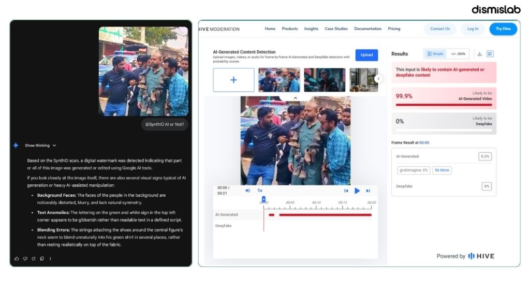Viewport: 530px width, 291px height.
Task: Expand the Show thinking section
Action: pos(40,146)
